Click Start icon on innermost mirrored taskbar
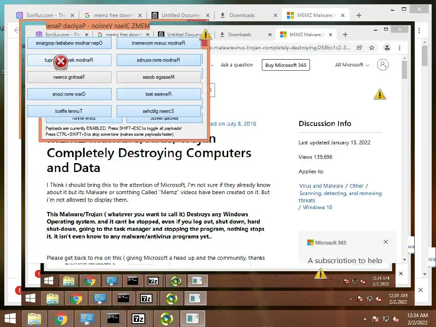 click(49, 281)
